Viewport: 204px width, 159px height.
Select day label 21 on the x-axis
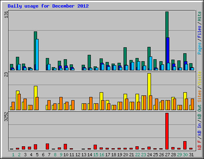(131, 155)
